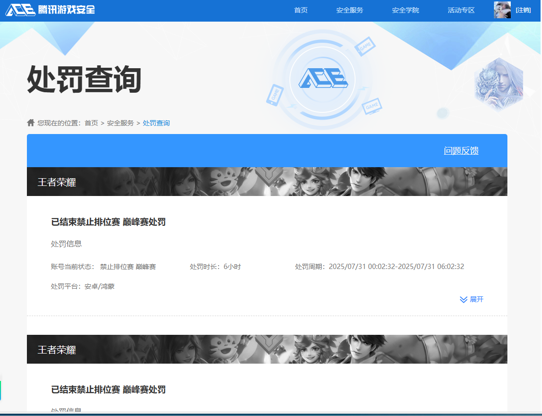The image size is (542, 416).
Task: Click the central ACE emblem in the banner
Action: (322, 78)
